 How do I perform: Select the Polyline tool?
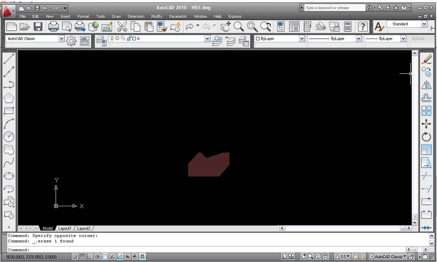tap(9, 85)
